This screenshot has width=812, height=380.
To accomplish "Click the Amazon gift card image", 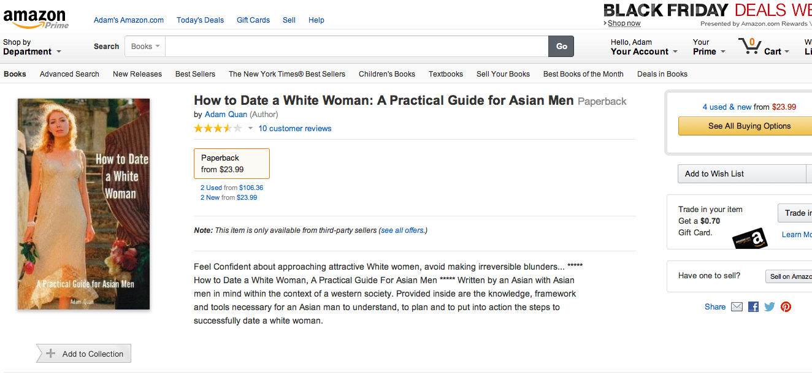I will tap(750, 238).
